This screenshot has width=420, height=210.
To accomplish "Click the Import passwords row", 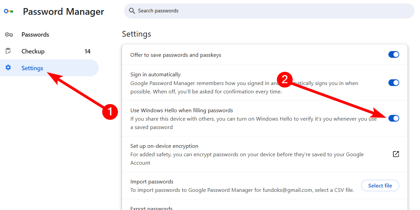I will click(x=152, y=181).
